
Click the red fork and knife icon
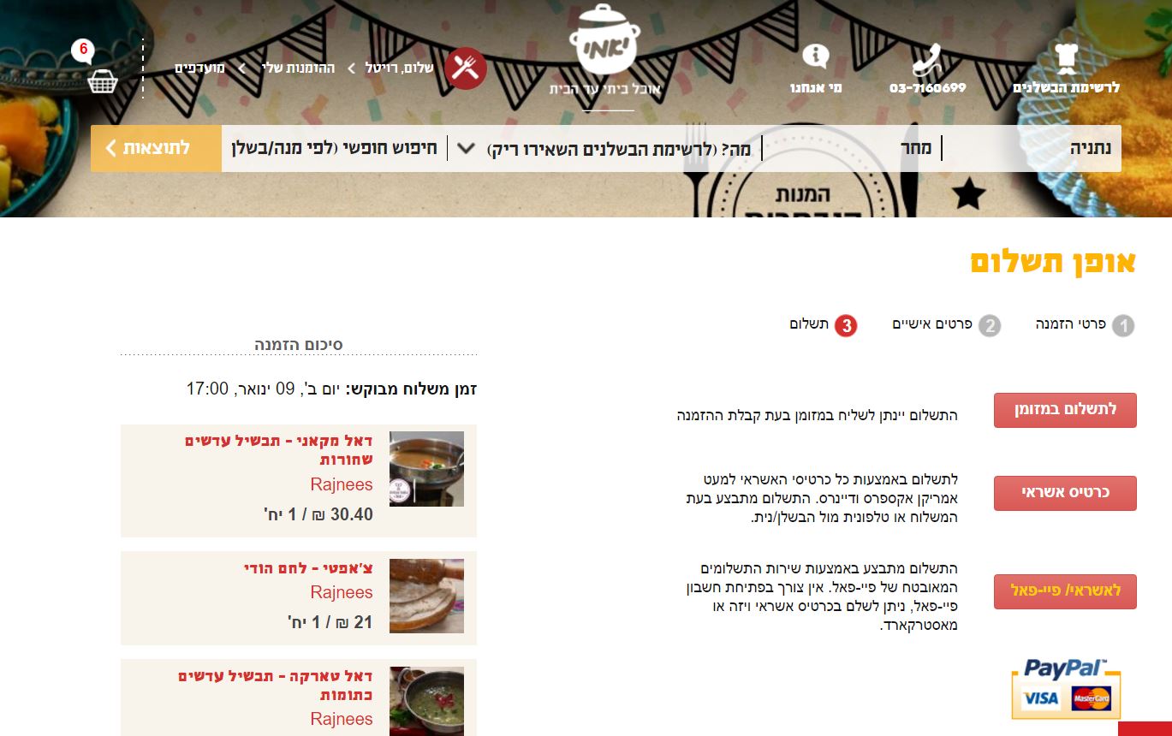[466, 68]
